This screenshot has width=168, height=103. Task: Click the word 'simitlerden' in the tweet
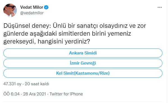tap(74, 34)
